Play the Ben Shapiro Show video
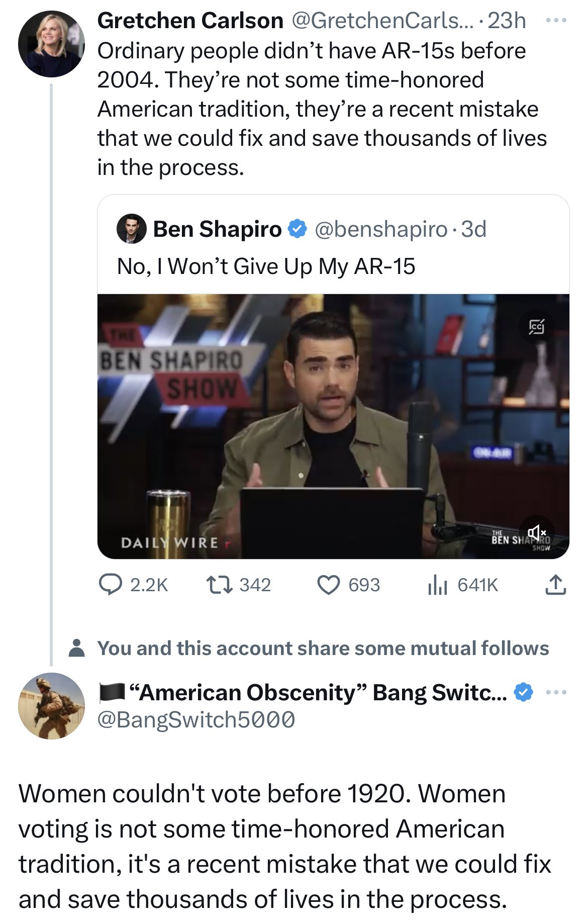Image resolution: width=588 pixels, height=924 pixels. coord(333,426)
